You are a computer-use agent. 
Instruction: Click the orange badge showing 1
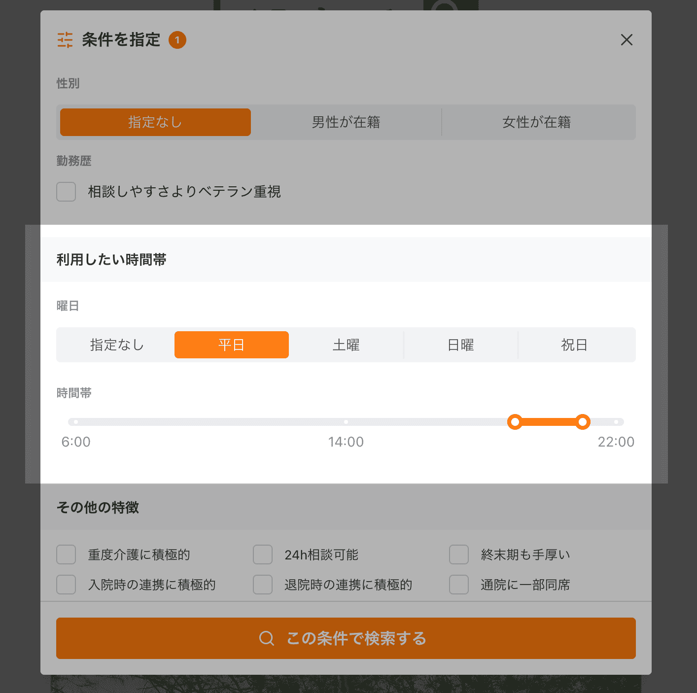177,40
